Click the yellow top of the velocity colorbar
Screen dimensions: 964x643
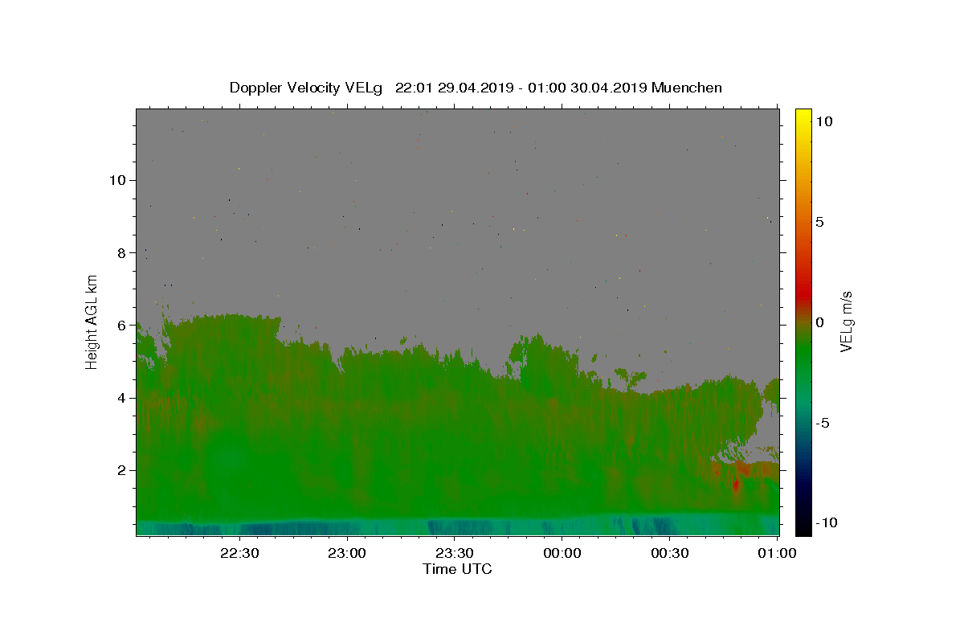point(803,114)
